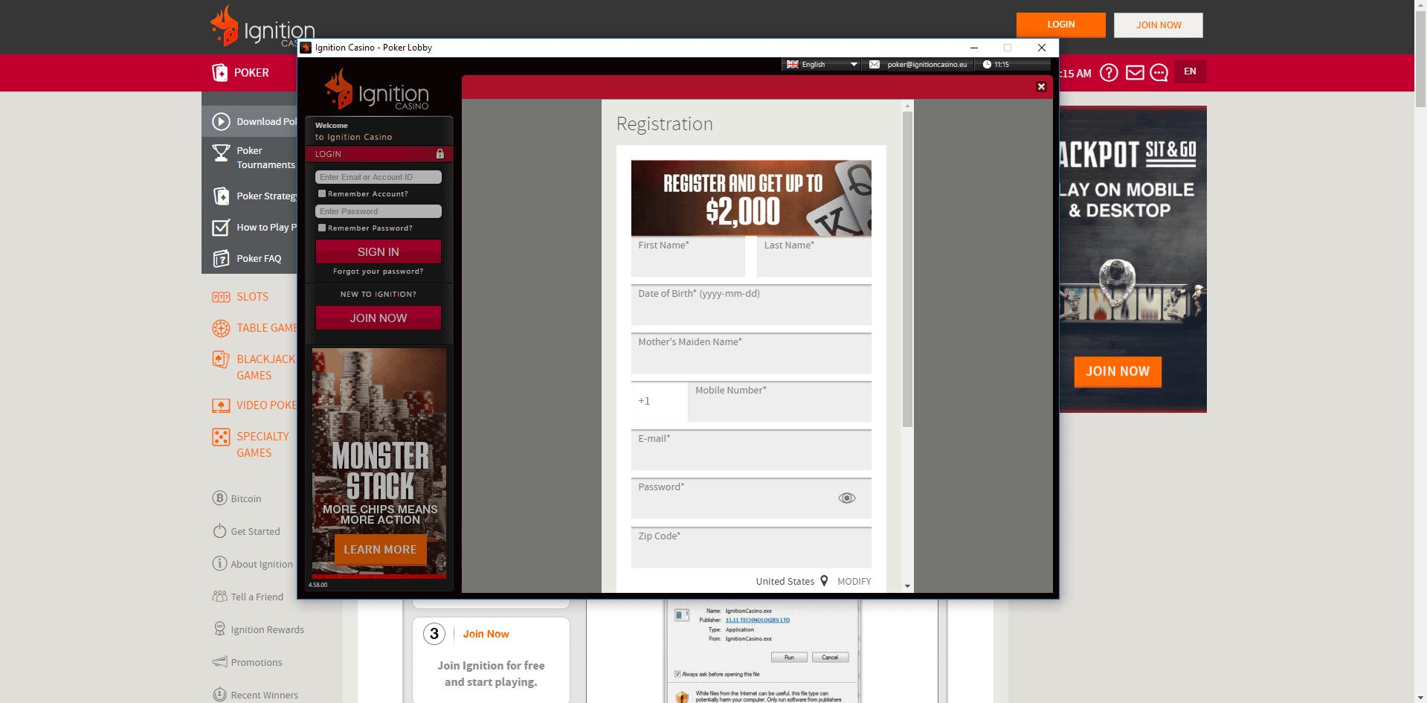Enable the Remember Account checkbox
The width and height of the screenshot is (1427, 703).
(322, 193)
